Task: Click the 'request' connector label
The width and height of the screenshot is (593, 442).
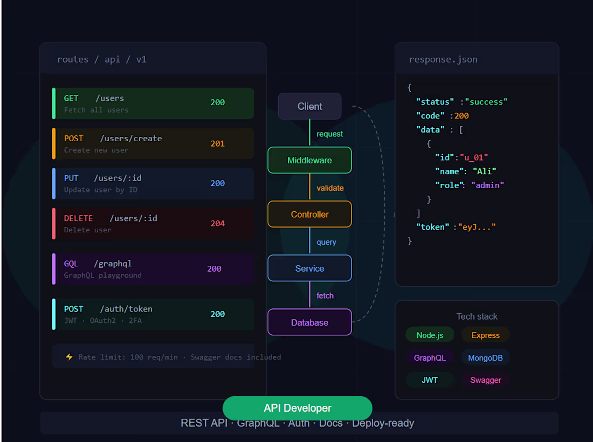Action: click(329, 134)
